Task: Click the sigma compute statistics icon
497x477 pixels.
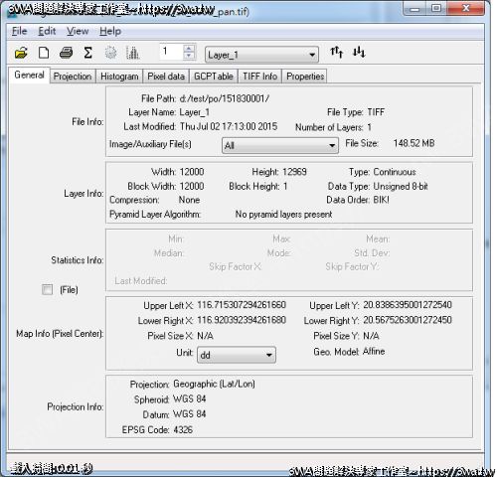Action: tap(87, 53)
